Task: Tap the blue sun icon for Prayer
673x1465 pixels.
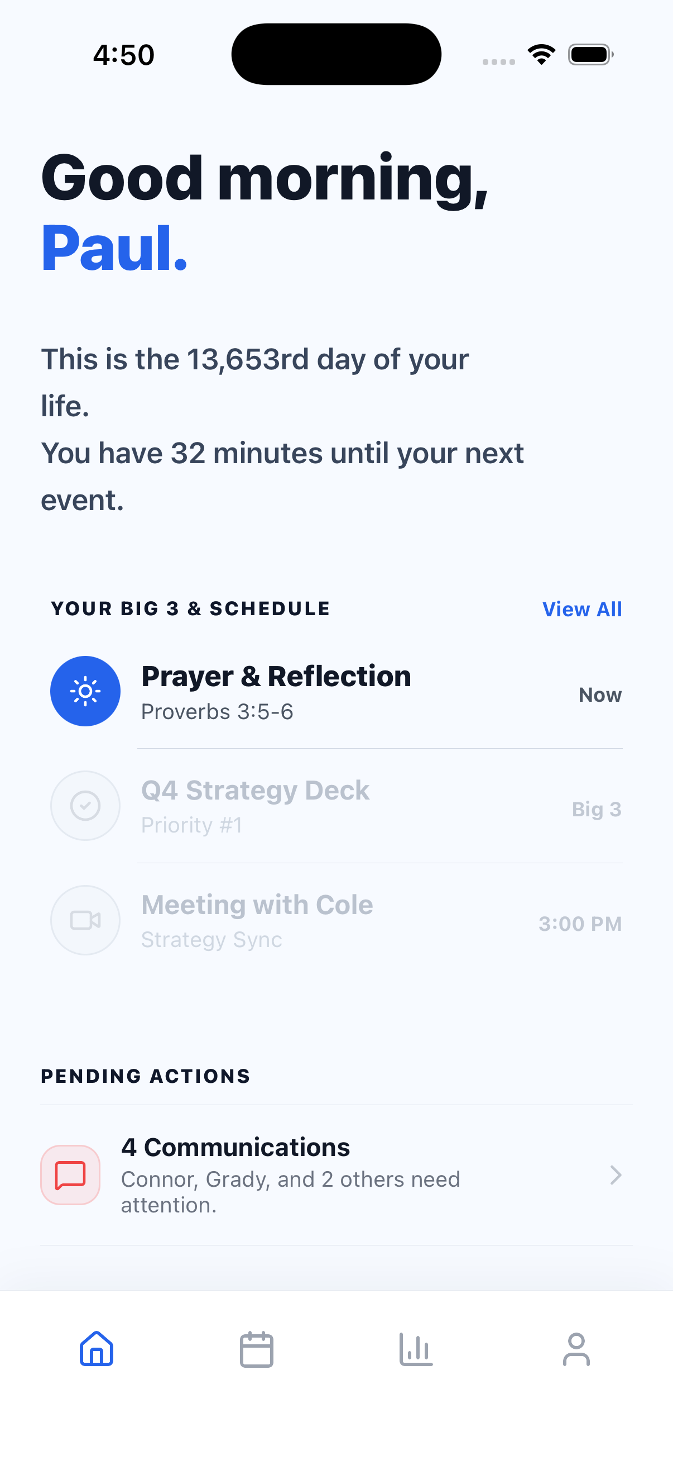Action: [85, 691]
